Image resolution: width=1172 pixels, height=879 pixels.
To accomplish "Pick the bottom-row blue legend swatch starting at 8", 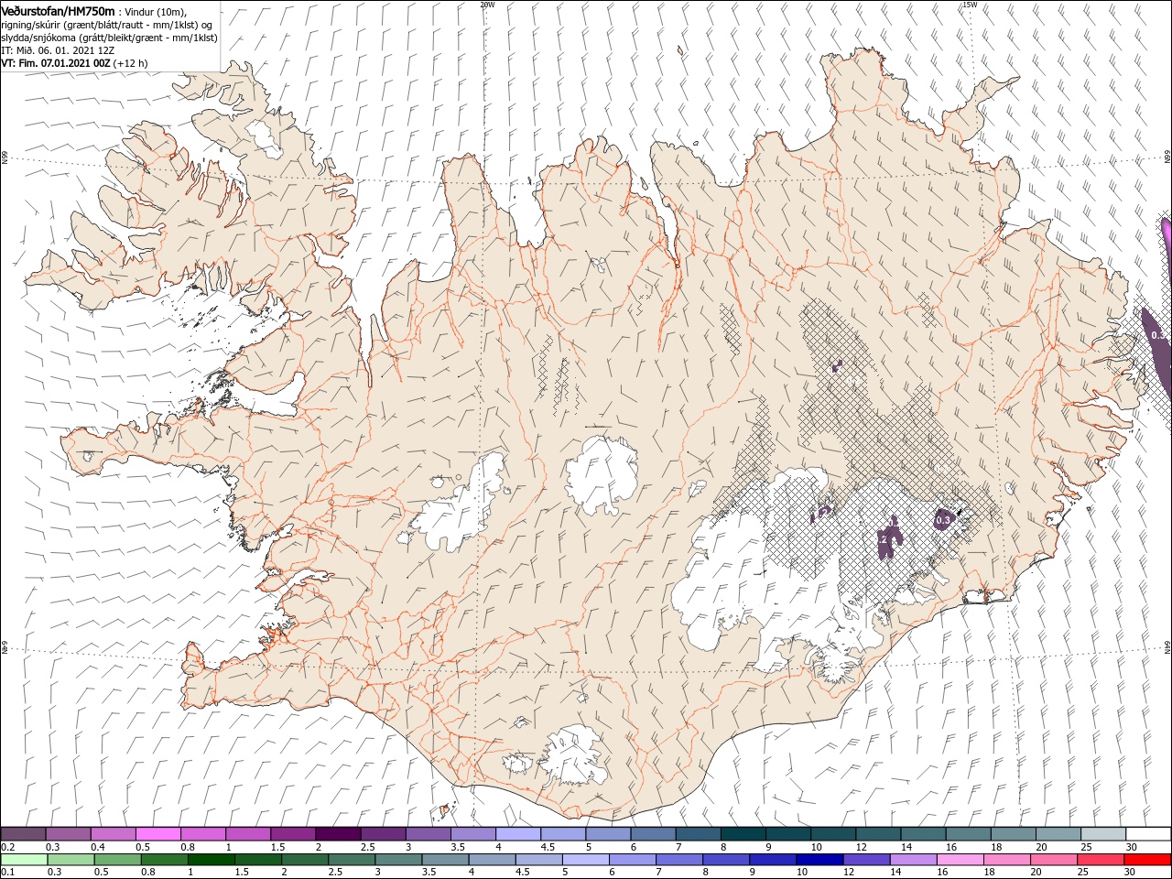I will point(726,860).
